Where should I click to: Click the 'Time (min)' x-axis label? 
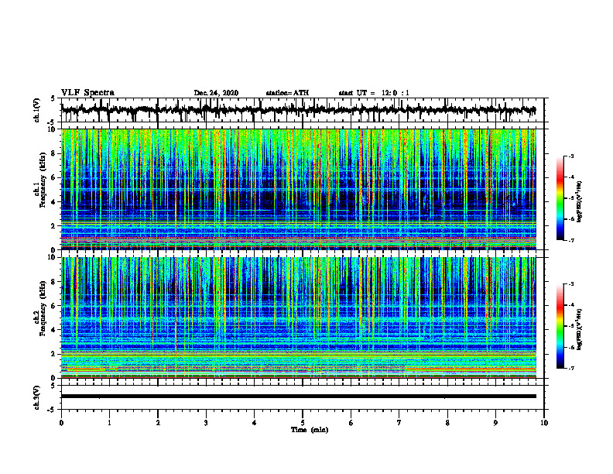(310, 430)
